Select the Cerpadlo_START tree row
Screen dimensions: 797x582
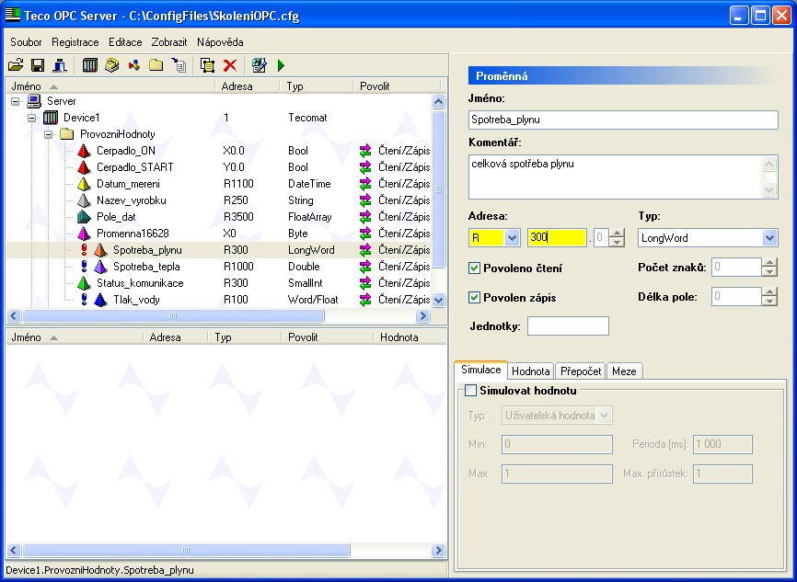click(218, 167)
